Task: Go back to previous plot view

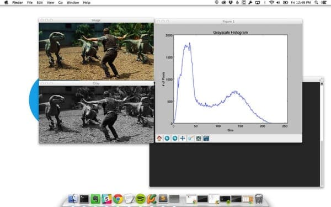Action: [x=167, y=139]
